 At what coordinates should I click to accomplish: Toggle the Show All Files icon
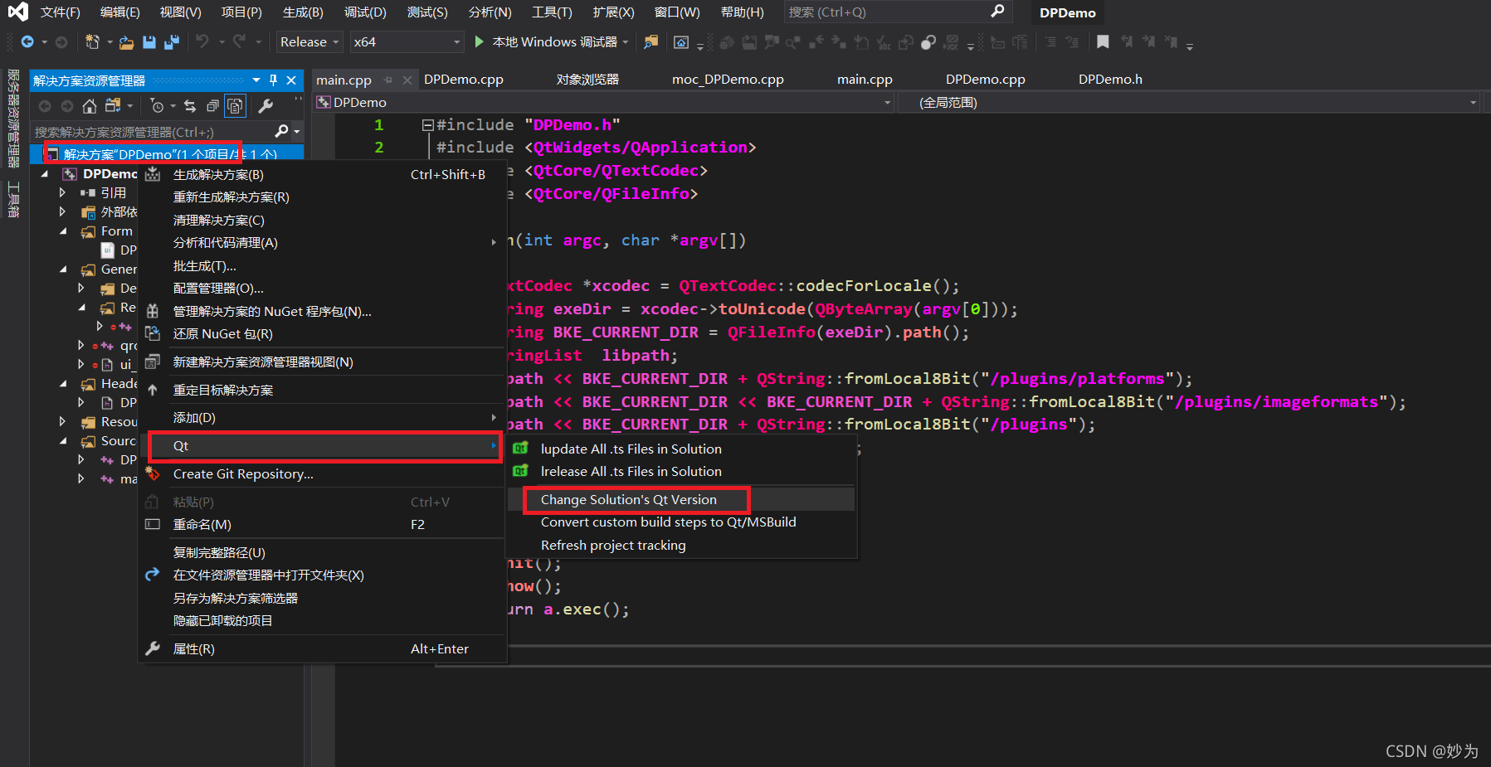tap(236, 105)
